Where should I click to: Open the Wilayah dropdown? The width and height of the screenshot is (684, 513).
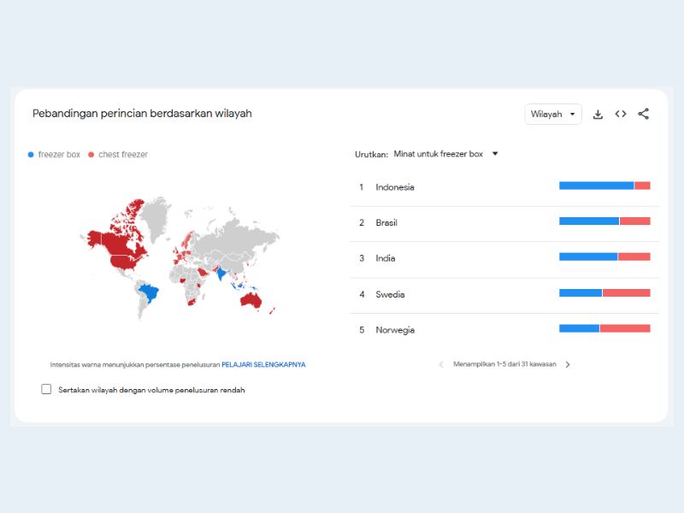pyautogui.click(x=552, y=115)
